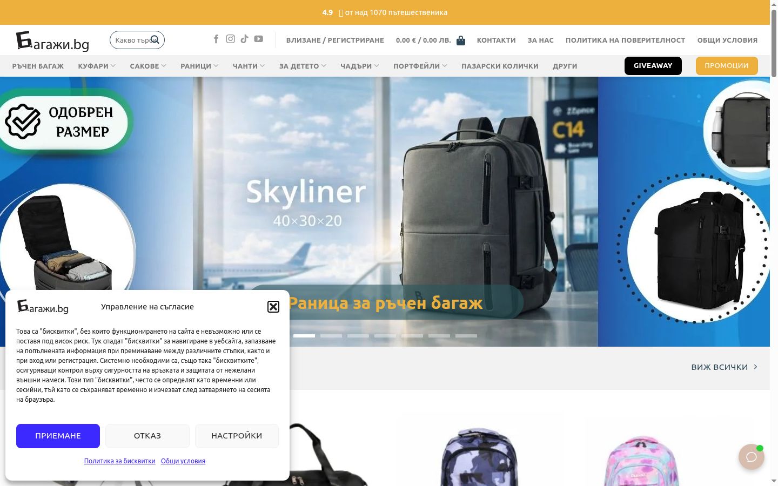Select the fifth slider indicator dot
This screenshot has width=778, height=486.
[x=412, y=336]
